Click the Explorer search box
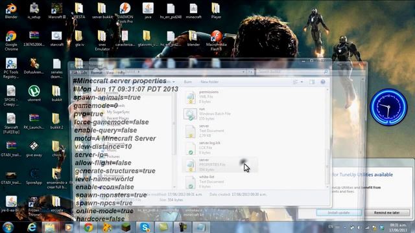 click(292, 72)
